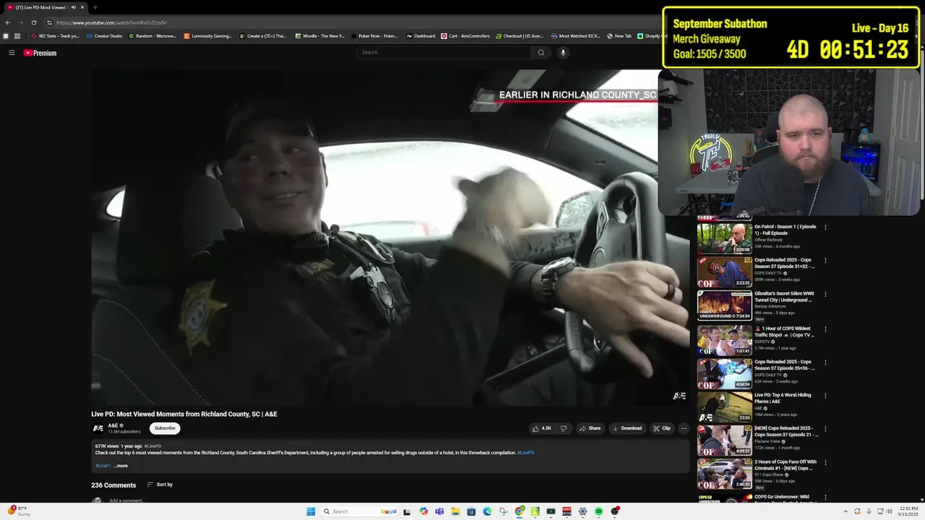Click the Windows taskbar search box
The image size is (925, 520).
361,511
